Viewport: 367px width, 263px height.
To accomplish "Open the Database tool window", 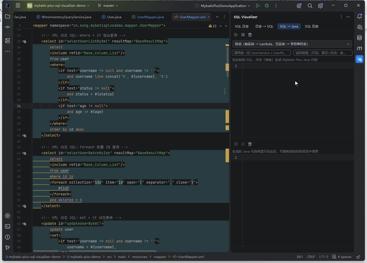I will [x=360, y=38].
